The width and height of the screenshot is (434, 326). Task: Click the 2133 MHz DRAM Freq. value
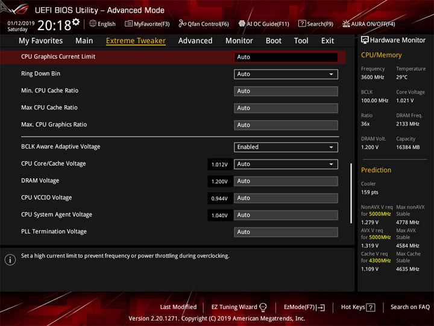click(407, 124)
